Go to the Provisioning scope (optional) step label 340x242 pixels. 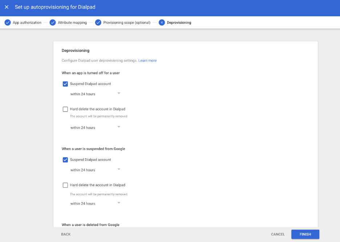pos(127,22)
